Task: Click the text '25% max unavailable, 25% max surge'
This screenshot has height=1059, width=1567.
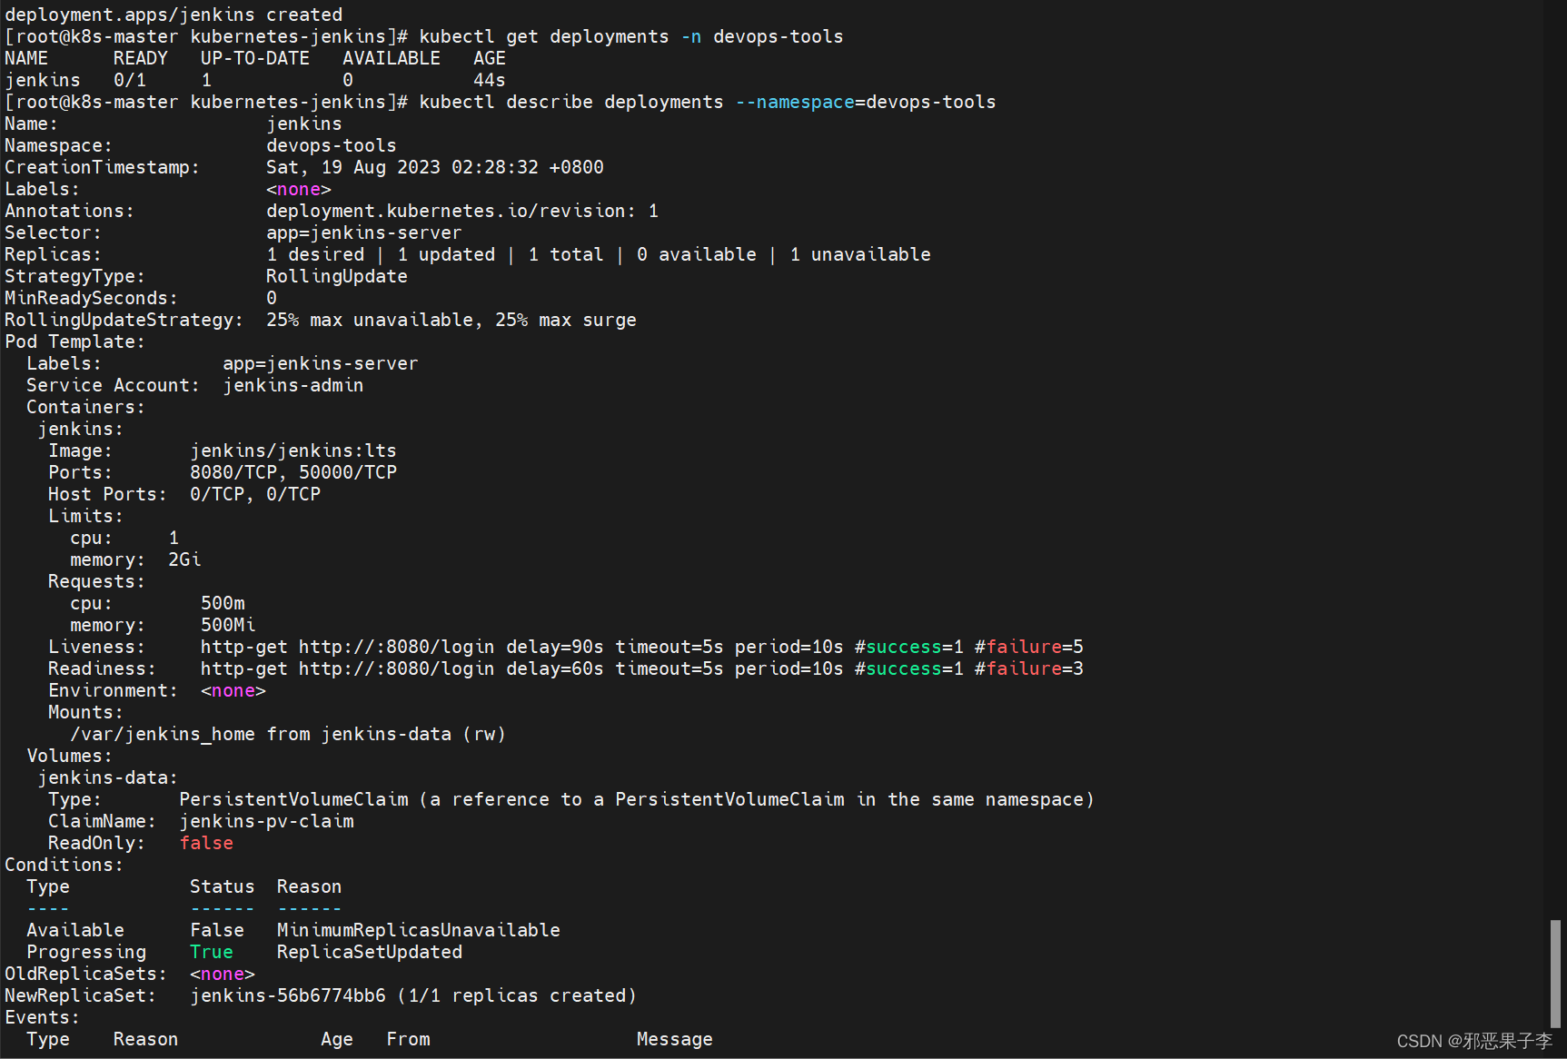Action: coord(451,320)
